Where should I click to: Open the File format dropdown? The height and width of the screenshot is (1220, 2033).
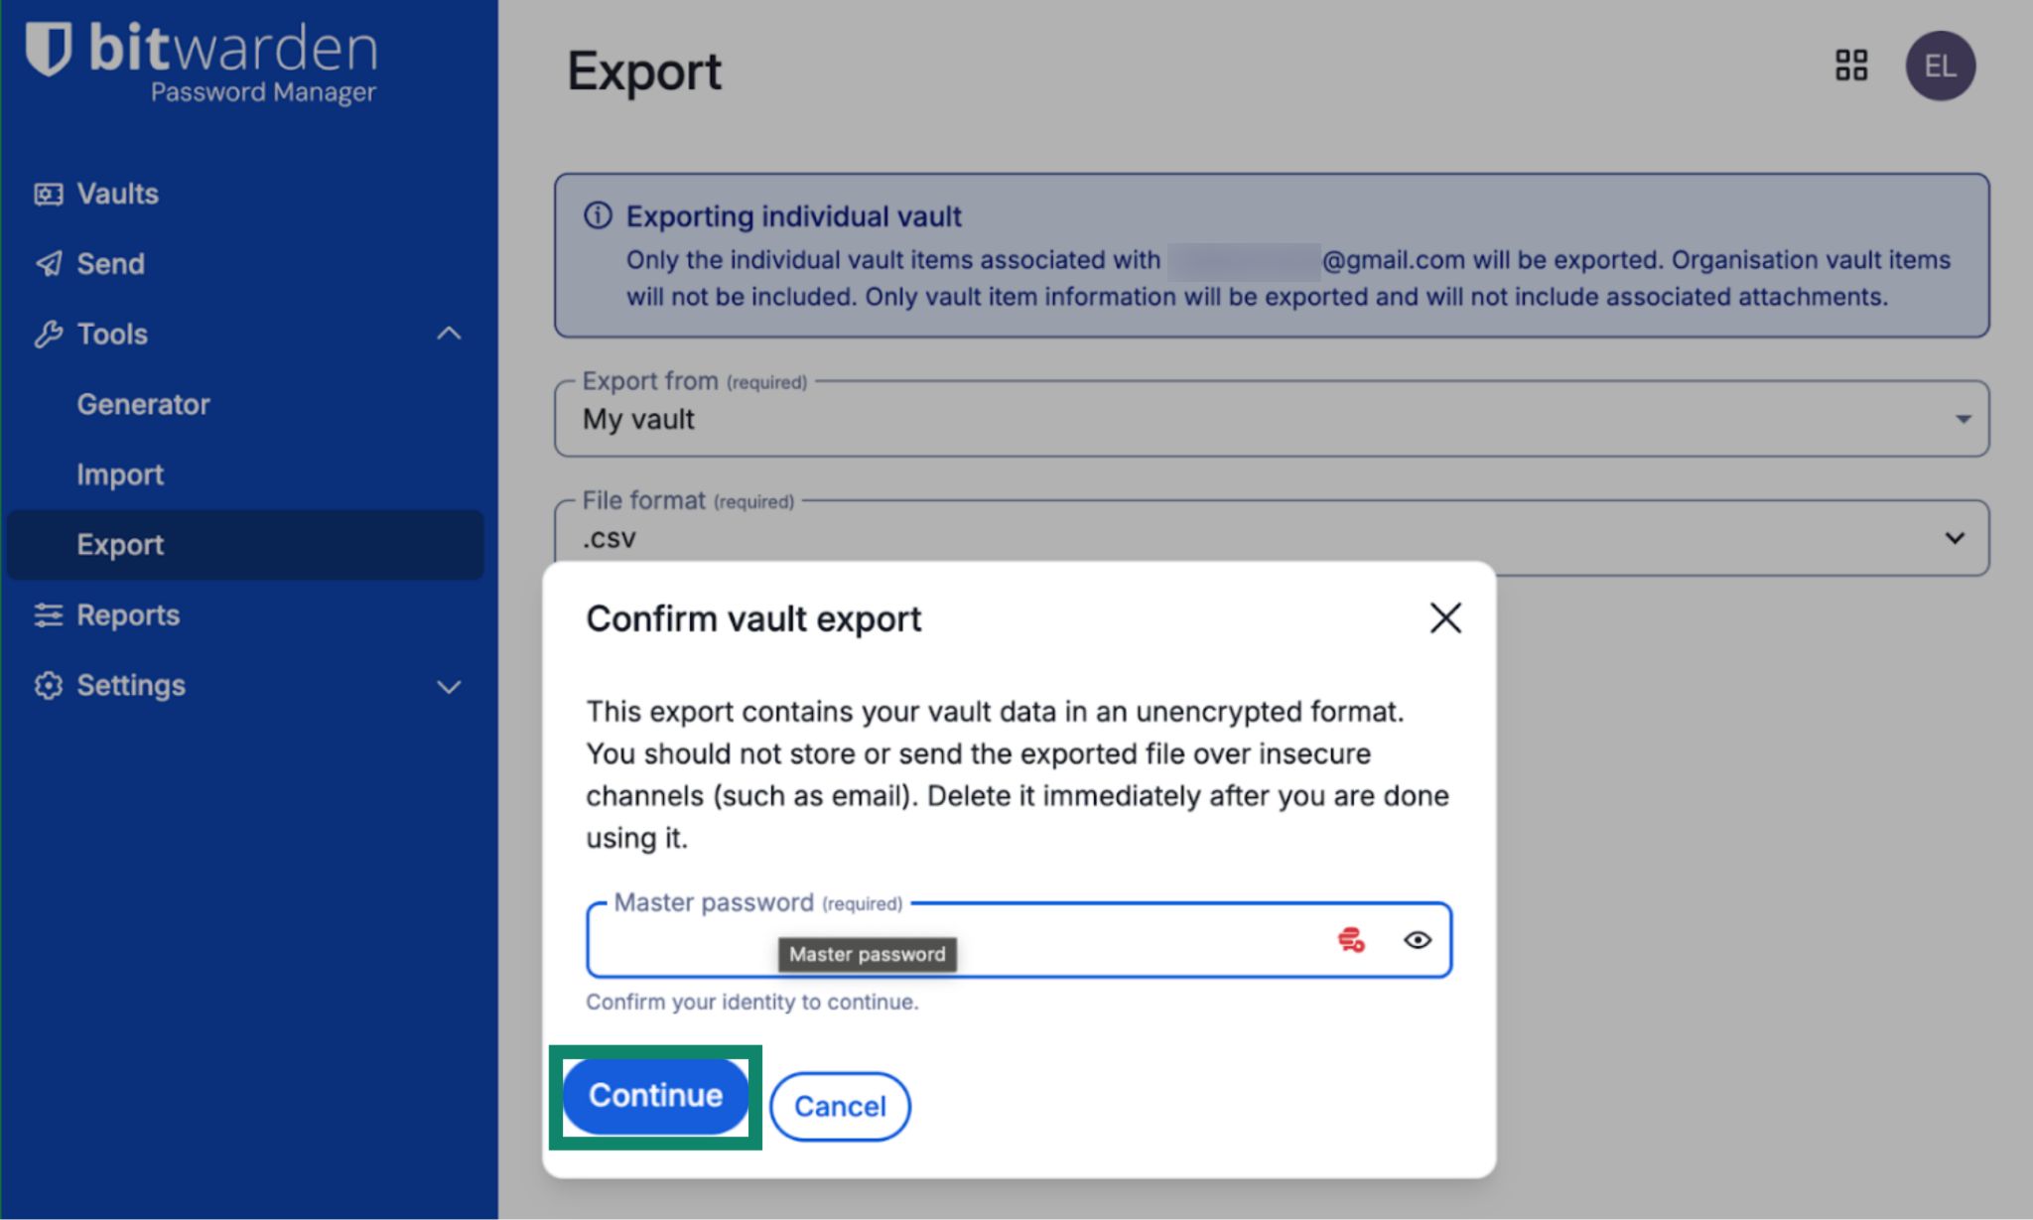pyautogui.click(x=1271, y=538)
